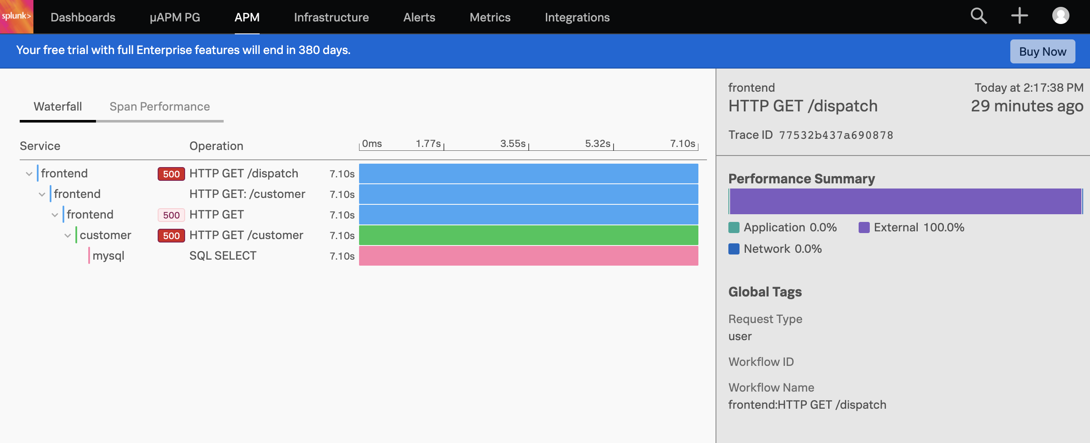Collapse the frontend HTTP GET: /customer span

tap(42, 194)
